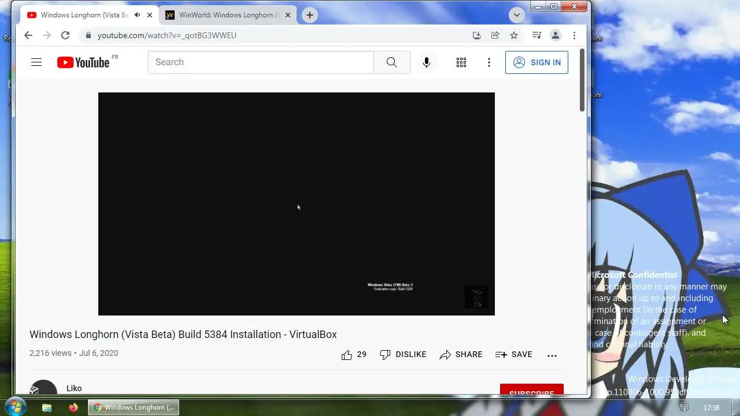Click the YouTube search magnifier button
This screenshot has width=740, height=416.
(x=392, y=62)
